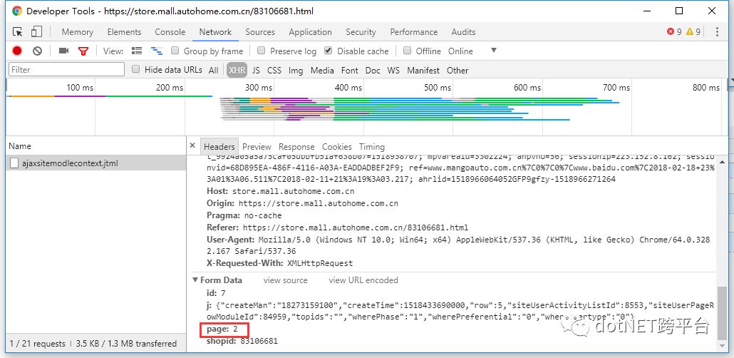Image resolution: width=734 pixels, height=358 pixels.
Task: Check the Offline checkbox
Action: point(407,50)
